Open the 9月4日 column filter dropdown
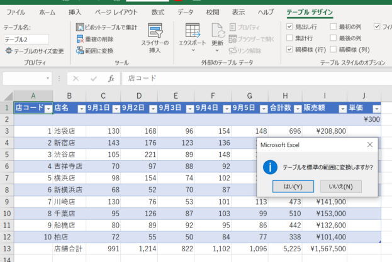The image size is (392, 262). tap(227, 109)
